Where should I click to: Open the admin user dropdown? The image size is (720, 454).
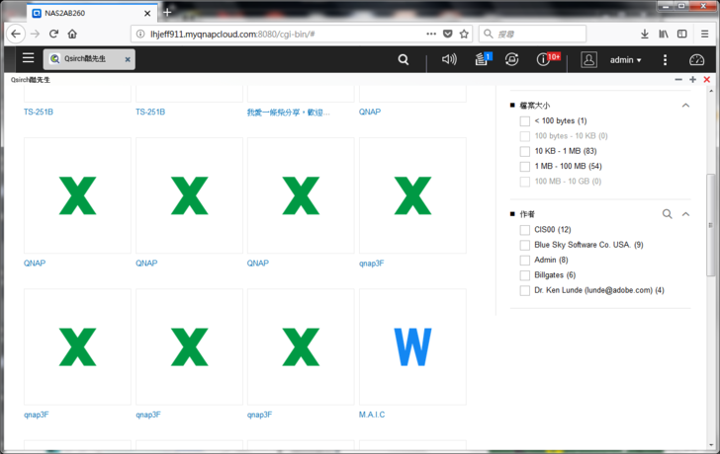pyautogui.click(x=625, y=60)
